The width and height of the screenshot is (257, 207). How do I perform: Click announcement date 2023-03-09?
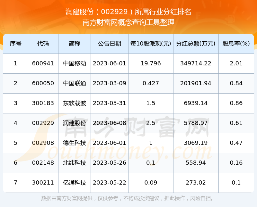110,83
